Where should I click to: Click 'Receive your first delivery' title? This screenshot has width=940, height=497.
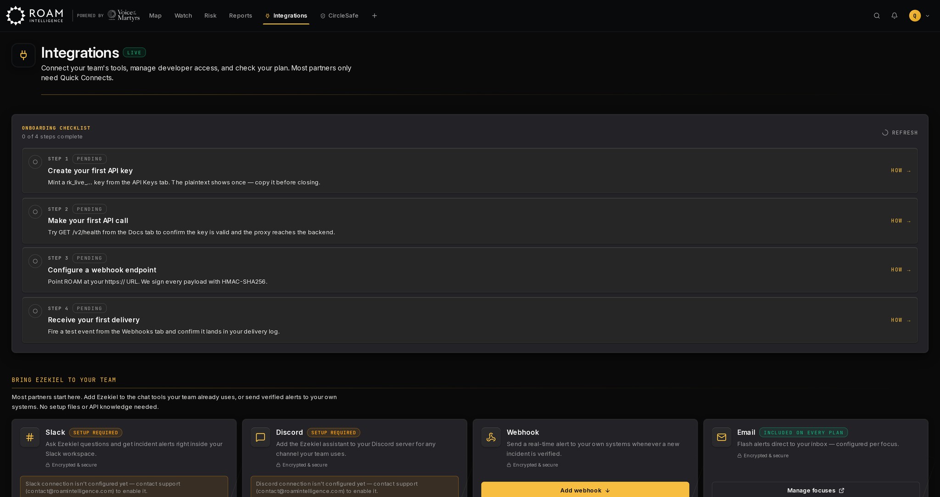[94, 320]
